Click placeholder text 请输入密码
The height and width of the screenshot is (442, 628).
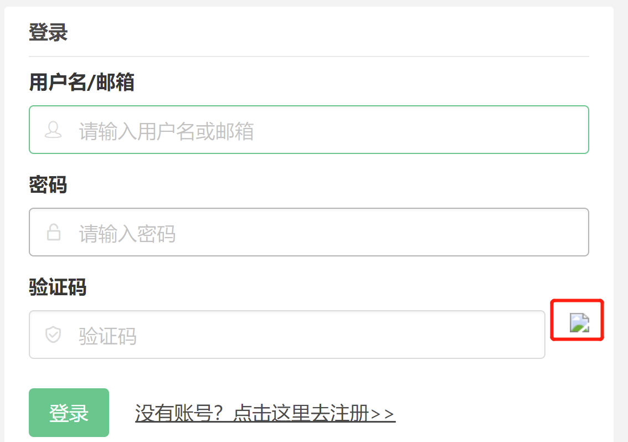click(x=127, y=234)
